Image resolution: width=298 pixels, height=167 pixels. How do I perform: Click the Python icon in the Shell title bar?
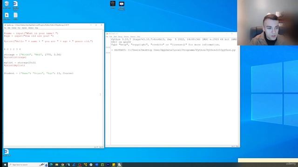107,34
